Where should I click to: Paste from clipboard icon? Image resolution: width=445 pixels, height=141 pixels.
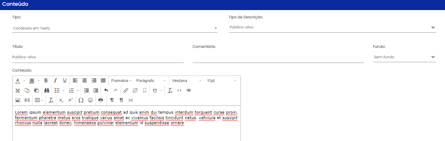(x=36, y=90)
